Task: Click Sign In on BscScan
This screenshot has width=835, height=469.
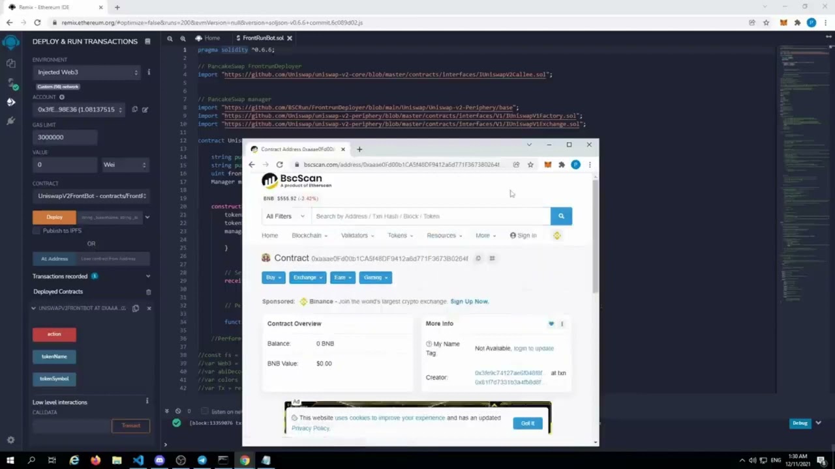Action: click(523, 236)
